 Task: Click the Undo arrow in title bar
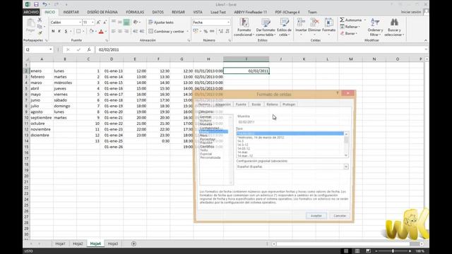(x=44, y=4)
